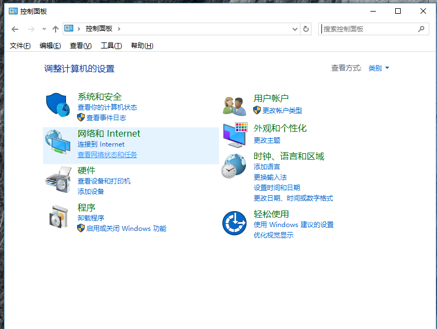
Task: Click the shield icon beside 更改帐户类型
Action: click(x=257, y=110)
